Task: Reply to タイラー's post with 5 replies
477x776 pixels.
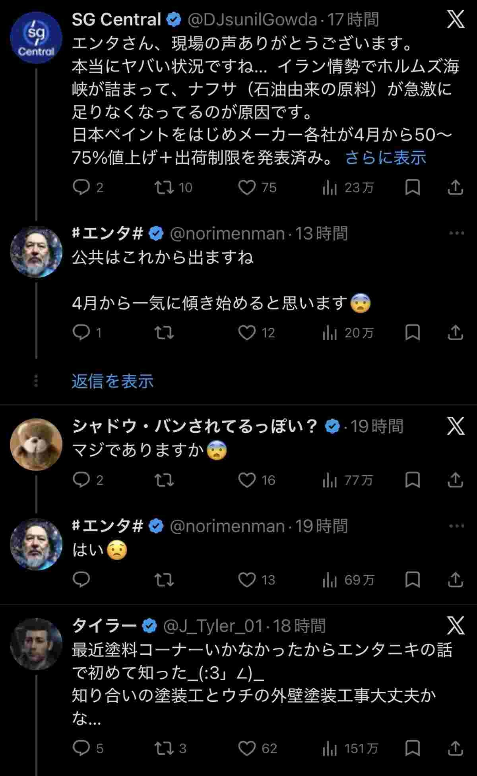Action: point(81,749)
